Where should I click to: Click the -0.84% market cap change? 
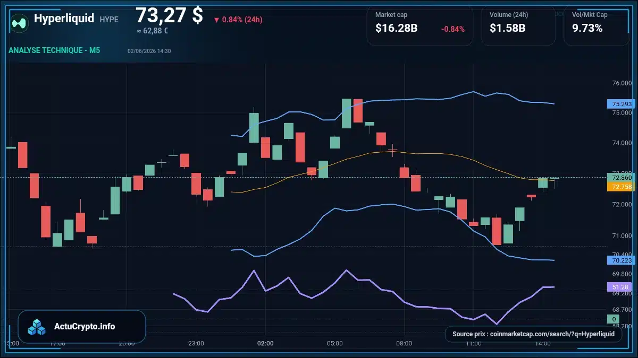453,29
